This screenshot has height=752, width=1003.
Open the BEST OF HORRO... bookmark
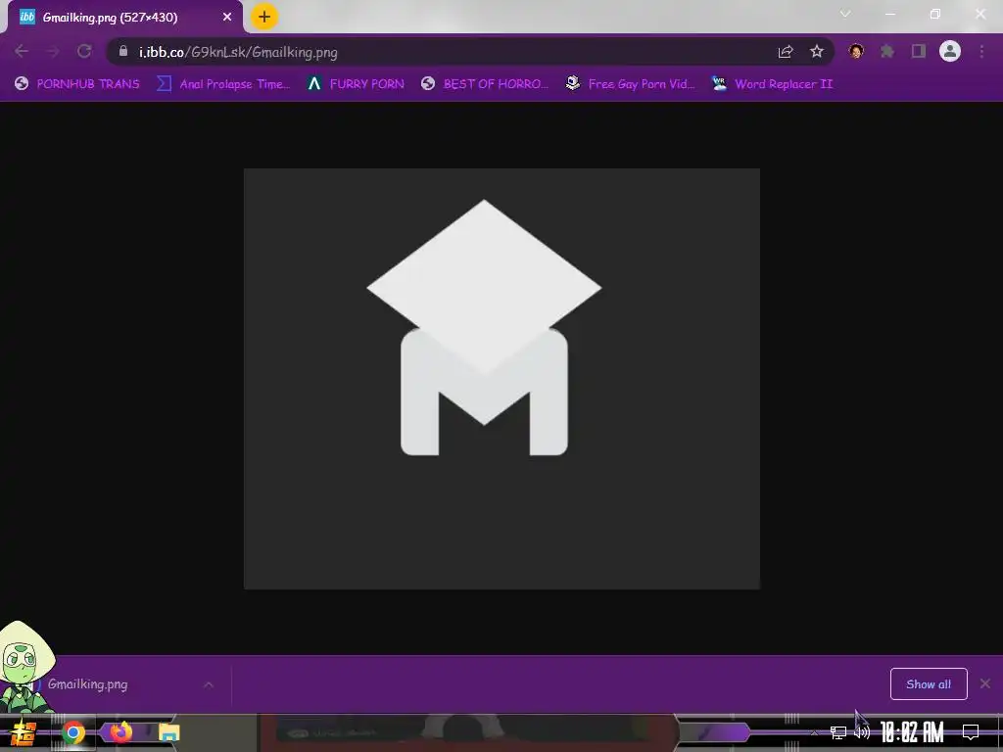(x=486, y=84)
